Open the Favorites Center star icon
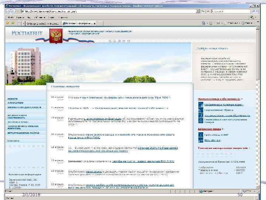This screenshot has width=266, height=200. (x=7, y=23)
